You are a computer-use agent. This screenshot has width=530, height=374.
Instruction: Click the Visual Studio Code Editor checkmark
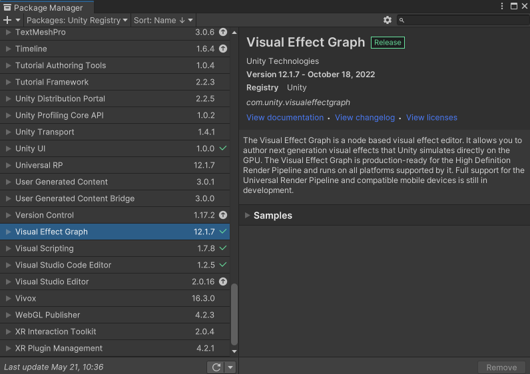click(223, 265)
